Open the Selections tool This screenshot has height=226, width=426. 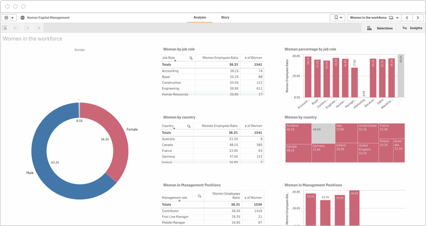coord(379,28)
